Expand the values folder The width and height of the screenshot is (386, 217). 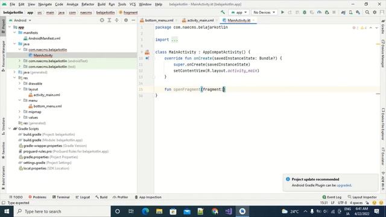coord(19,118)
